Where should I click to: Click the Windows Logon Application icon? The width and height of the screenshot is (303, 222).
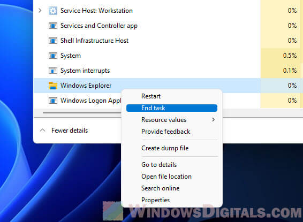point(53,101)
